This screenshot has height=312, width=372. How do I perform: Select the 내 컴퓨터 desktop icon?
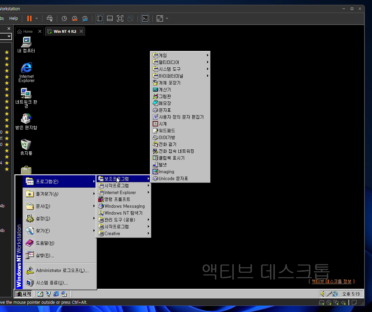(x=26, y=45)
